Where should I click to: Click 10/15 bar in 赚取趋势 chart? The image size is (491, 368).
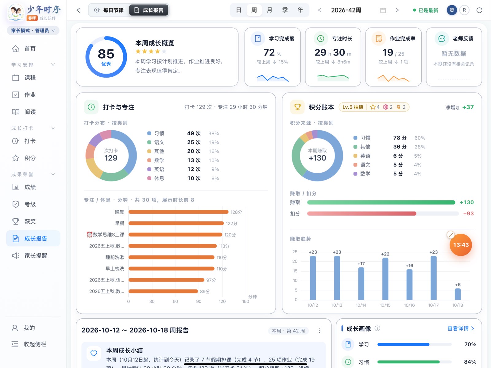385,279
